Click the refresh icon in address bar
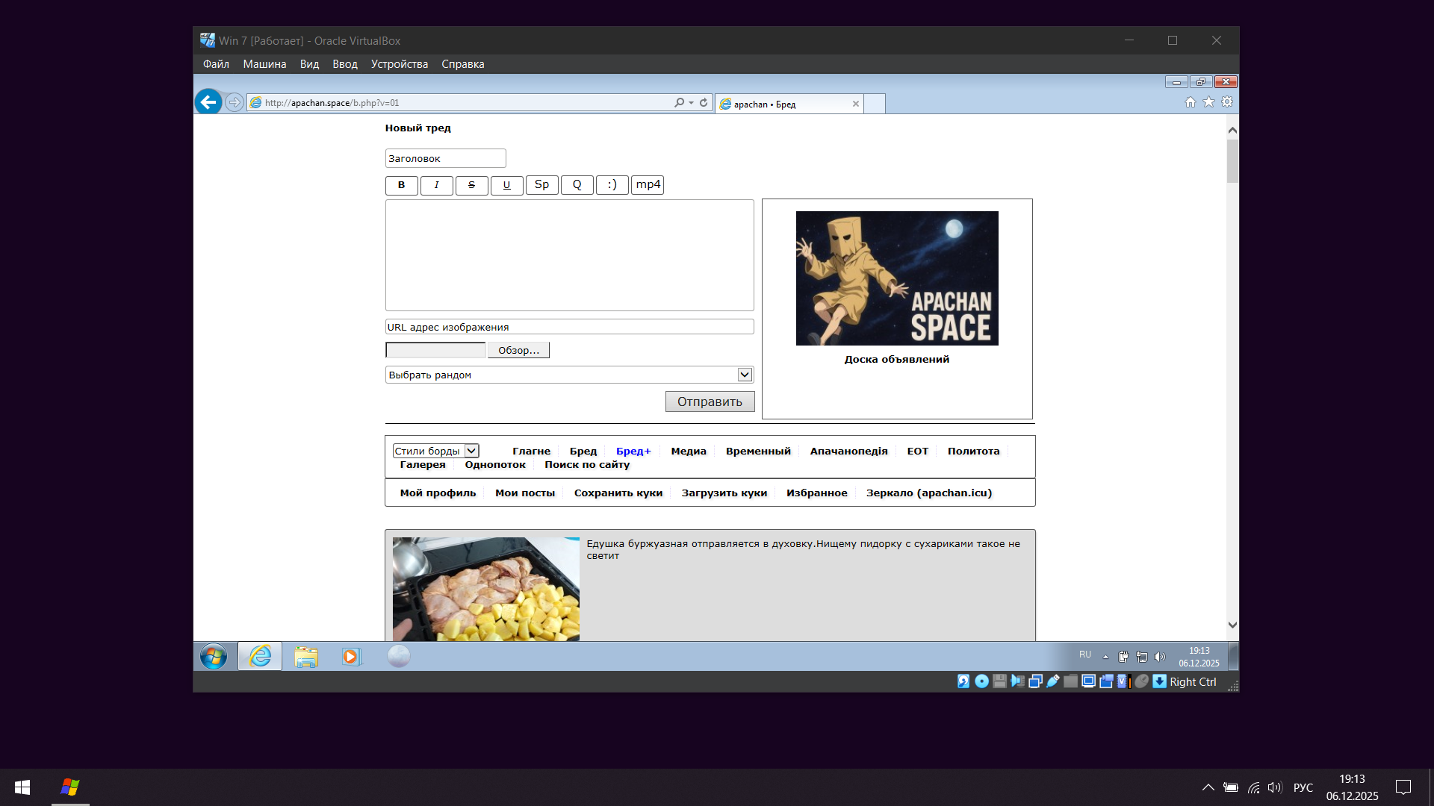Viewport: 1434px width, 806px height. [704, 103]
